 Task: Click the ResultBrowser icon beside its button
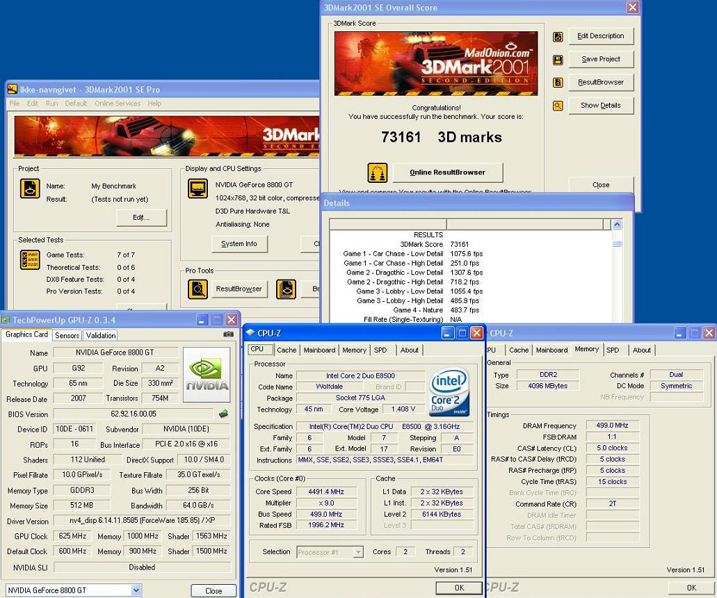(x=558, y=83)
